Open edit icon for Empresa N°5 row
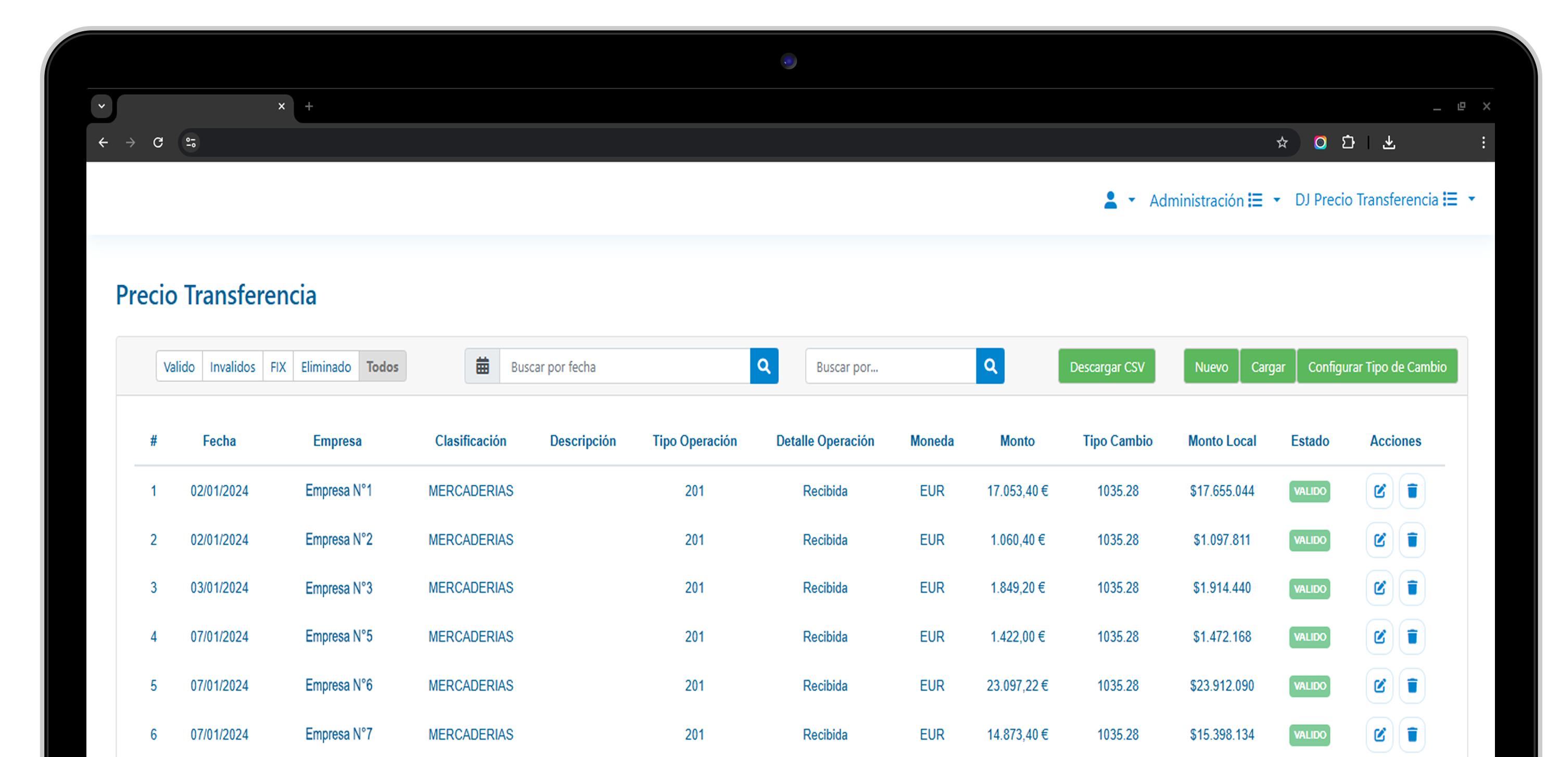Screen dimensions: 1560x757 (1379, 637)
